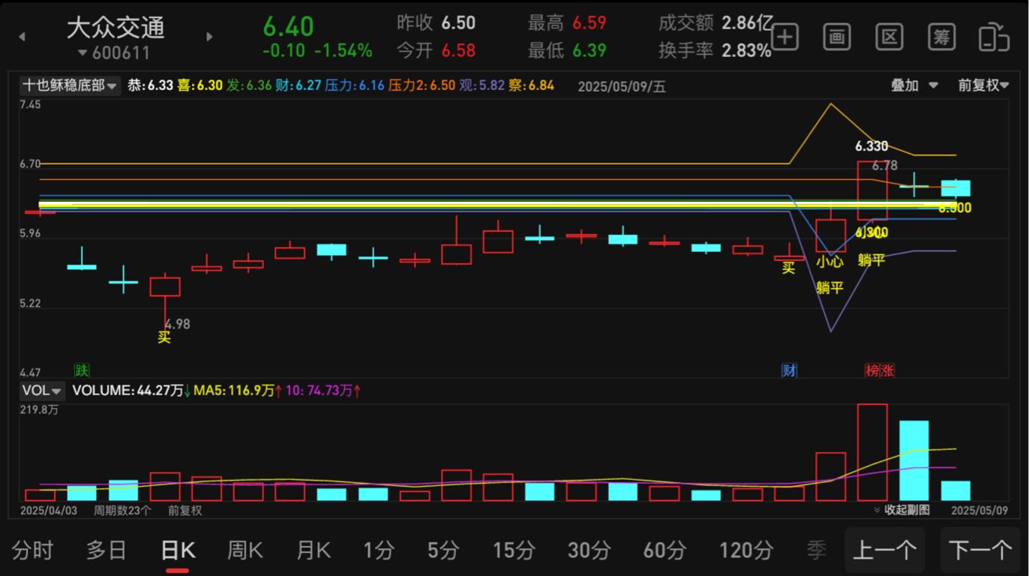The width and height of the screenshot is (1029, 576).
Task: Select the 周K tab
Action: pos(245,550)
